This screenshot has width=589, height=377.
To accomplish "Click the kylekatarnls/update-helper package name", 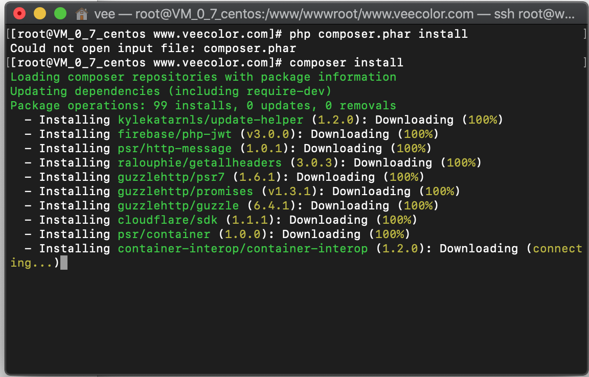I will [x=210, y=120].
